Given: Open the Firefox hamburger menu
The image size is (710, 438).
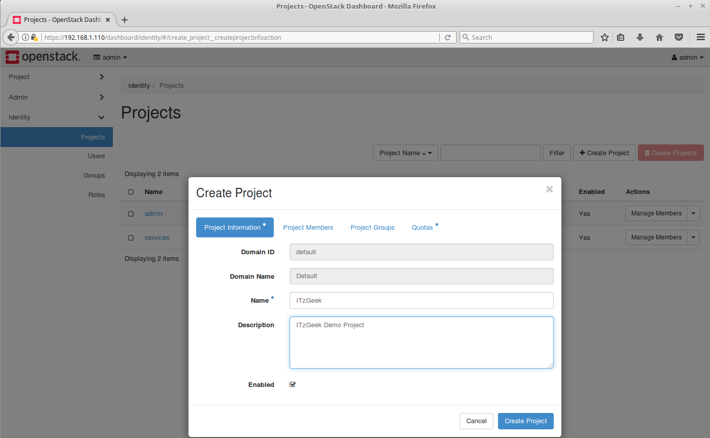Looking at the screenshot, I should click(701, 37).
